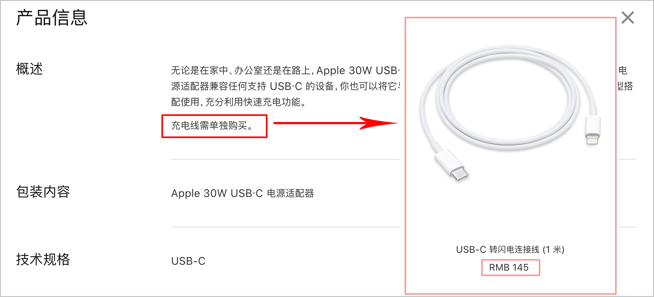The image size is (654, 297).
Task: Click the Lightning connector in the cable photo
Action: tap(593, 130)
